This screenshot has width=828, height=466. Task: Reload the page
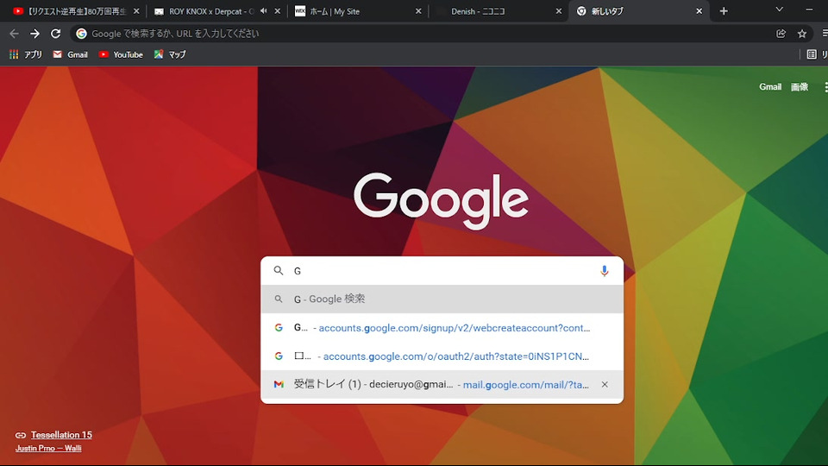point(55,34)
